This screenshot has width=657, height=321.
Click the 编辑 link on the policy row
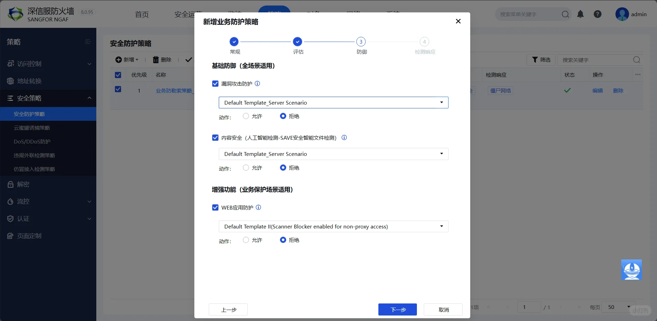click(x=598, y=90)
